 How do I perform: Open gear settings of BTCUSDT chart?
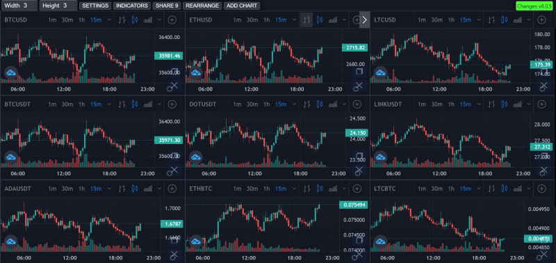pos(169,173)
